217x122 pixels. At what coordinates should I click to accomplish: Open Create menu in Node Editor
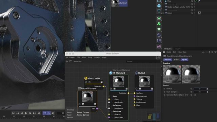72,57
